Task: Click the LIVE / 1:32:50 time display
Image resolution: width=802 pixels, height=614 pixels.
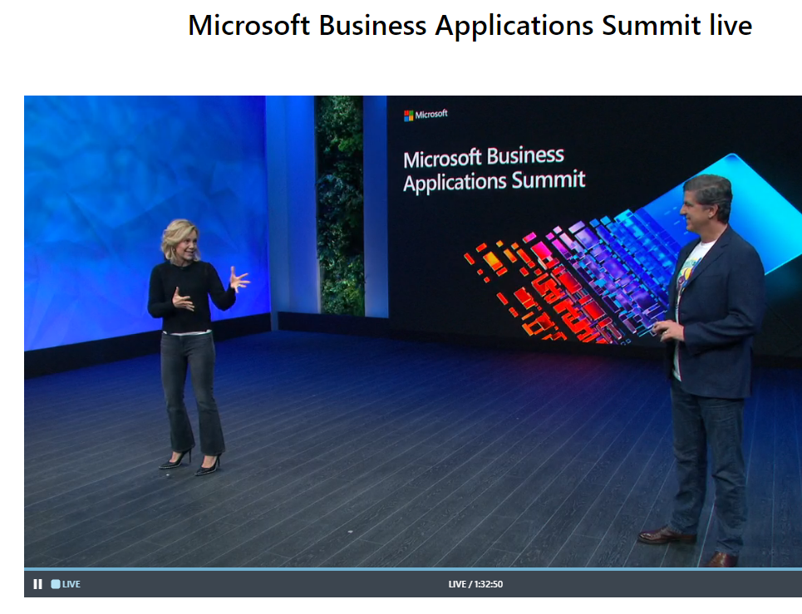Action: 475,584
